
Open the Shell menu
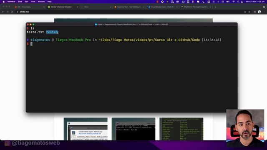pyautogui.click(x=20, y=2)
